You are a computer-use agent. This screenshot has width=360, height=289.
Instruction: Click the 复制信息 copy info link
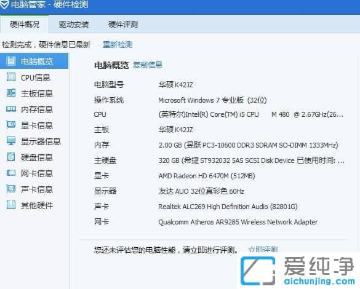click(148, 65)
